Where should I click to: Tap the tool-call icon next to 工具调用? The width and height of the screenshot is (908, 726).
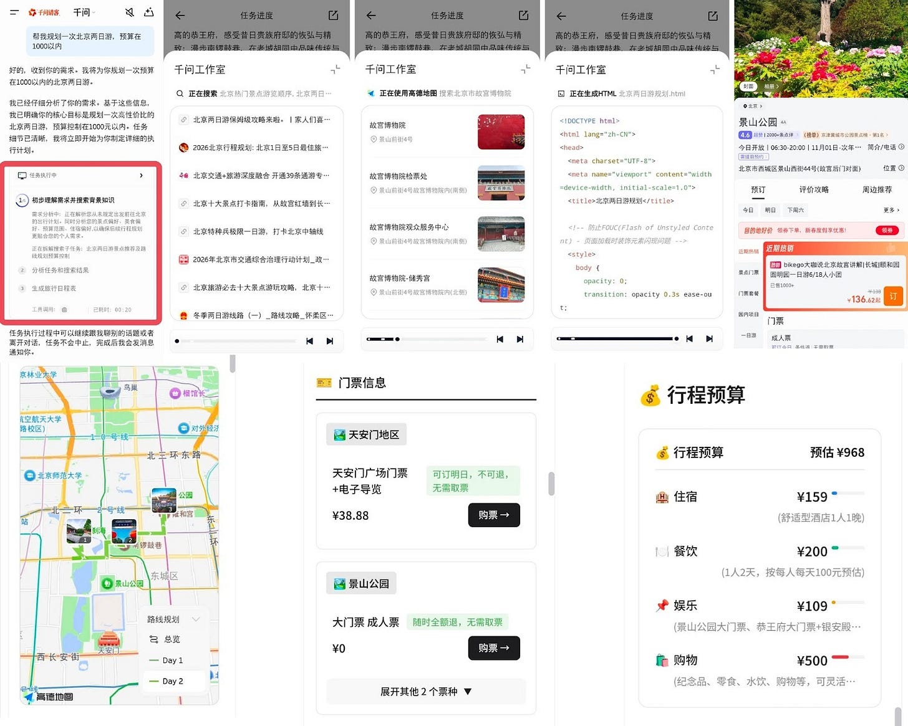point(64,309)
